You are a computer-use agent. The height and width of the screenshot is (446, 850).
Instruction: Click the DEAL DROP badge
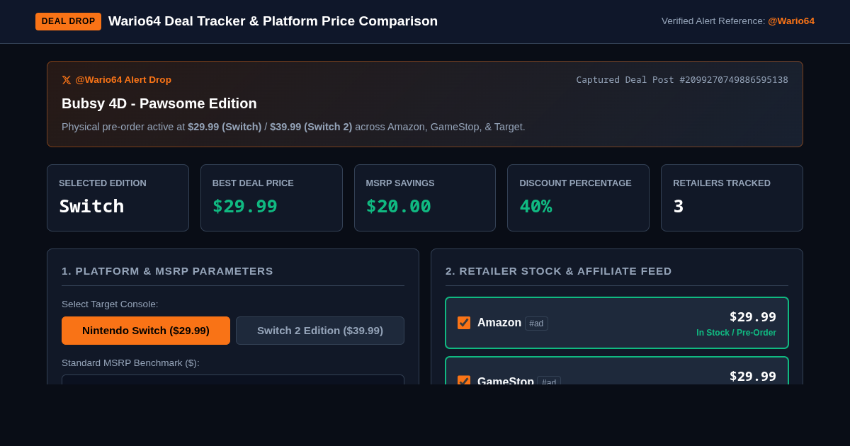pos(68,21)
